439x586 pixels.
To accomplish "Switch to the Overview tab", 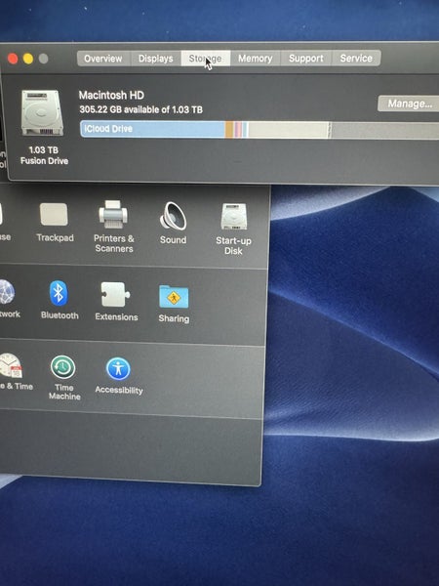I will point(103,59).
